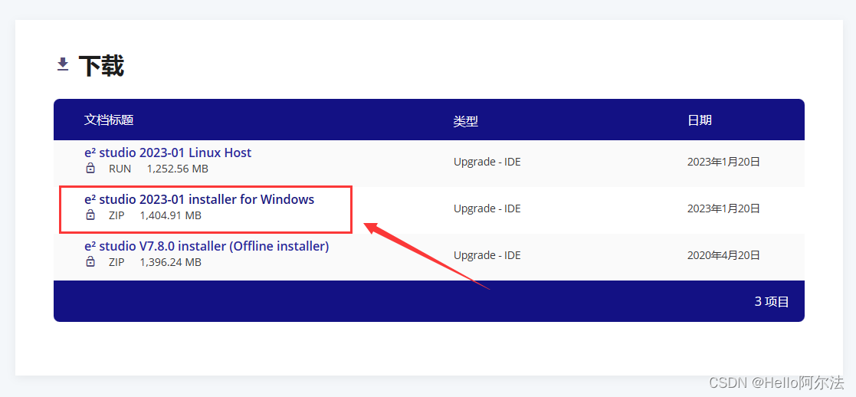Click the download arrow icon beside 下载

(x=63, y=64)
